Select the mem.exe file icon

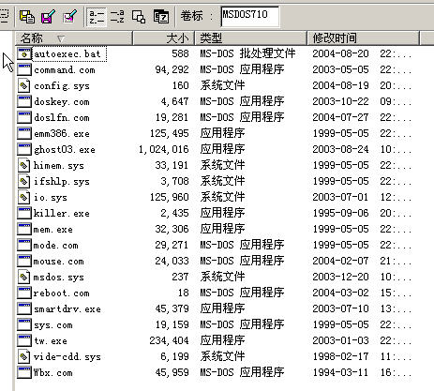[x=24, y=229]
